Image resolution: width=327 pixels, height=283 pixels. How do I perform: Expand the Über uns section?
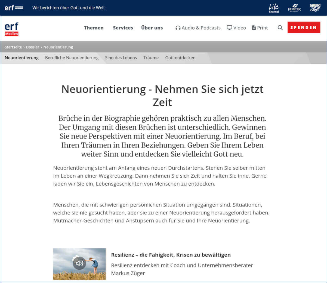(x=152, y=27)
